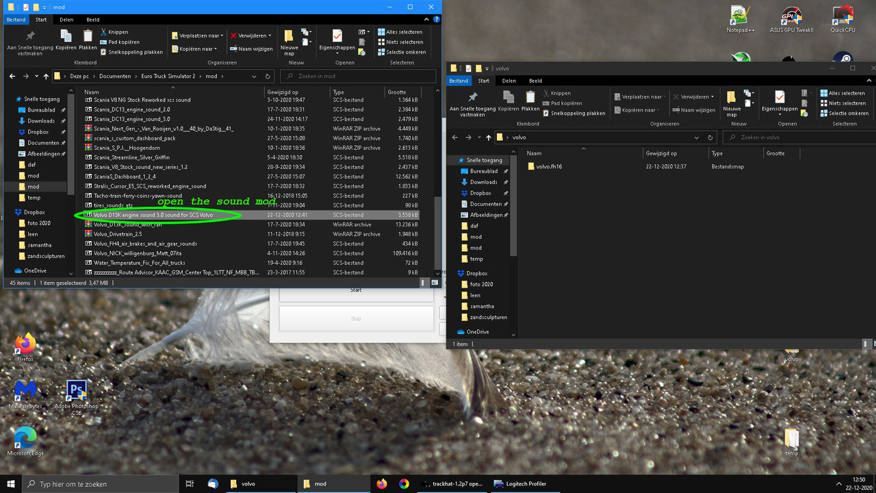This screenshot has height=493, width=876.
Task: Open Eigenschappen in volvo window ribbon
Action: click(780, 101)
